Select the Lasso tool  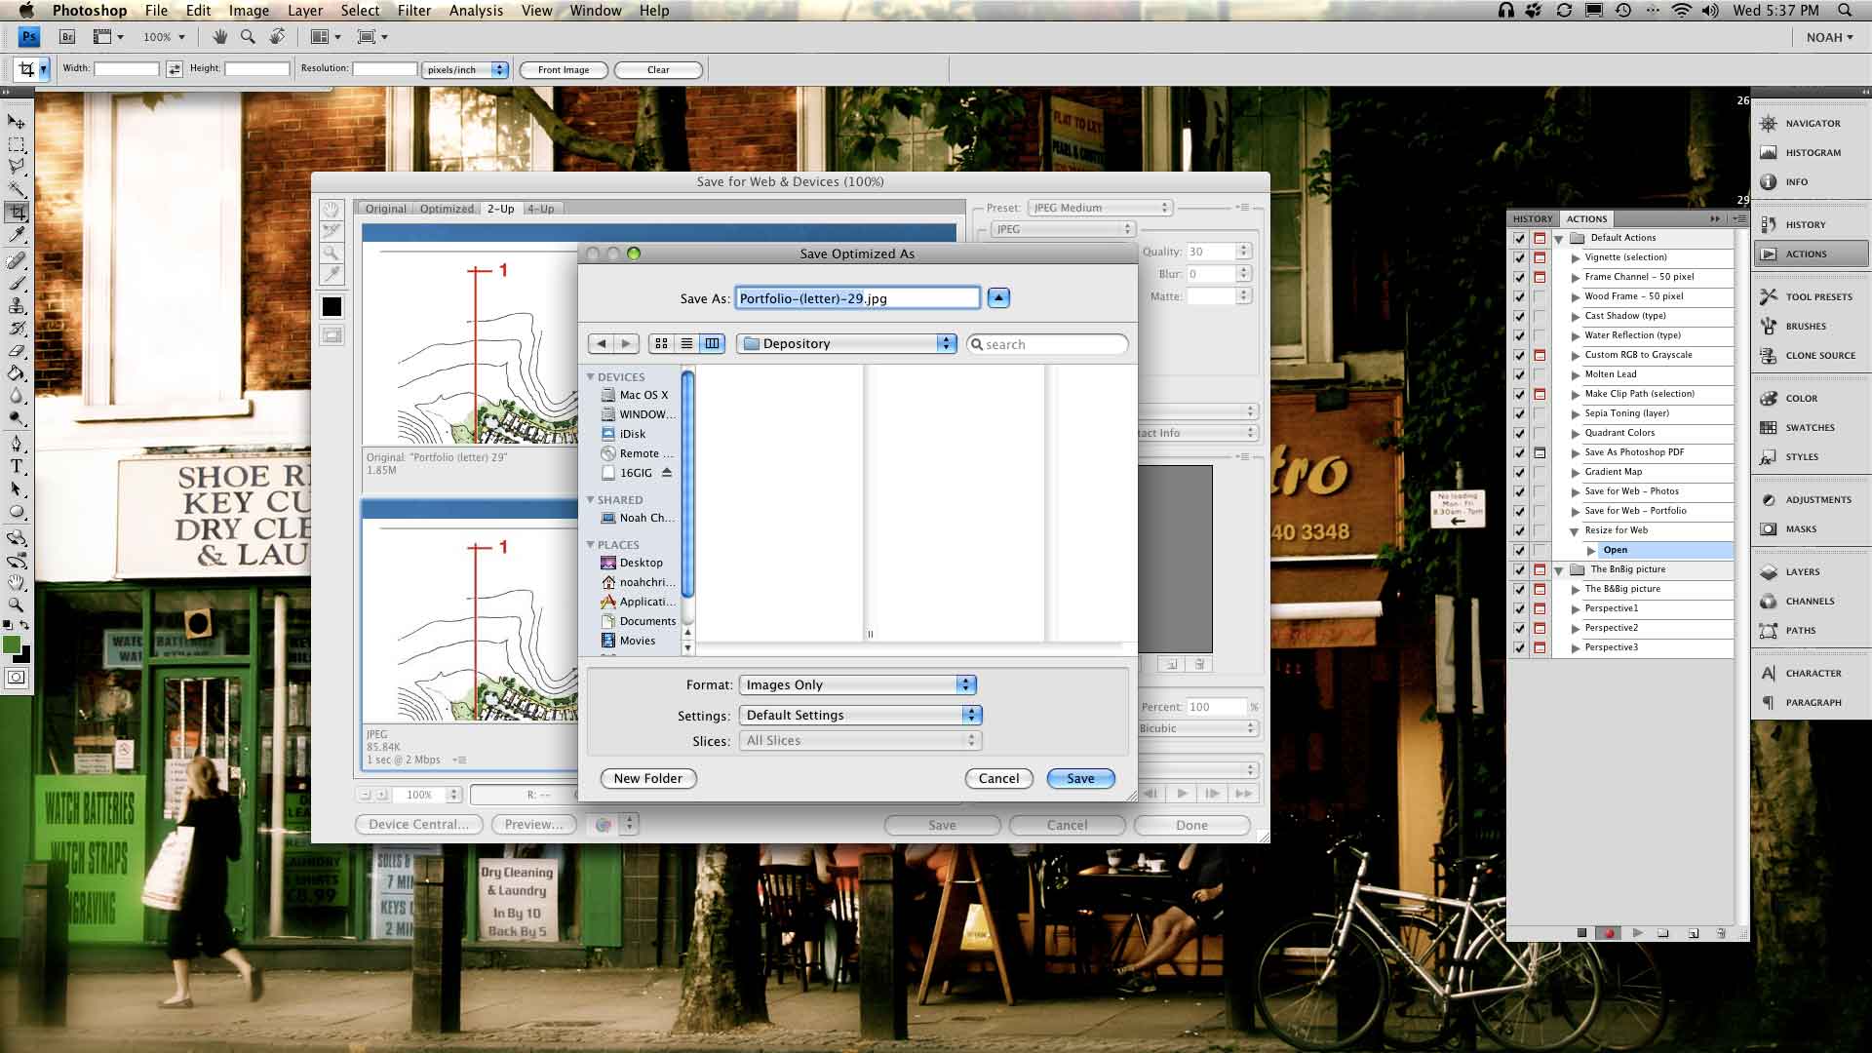(x=17, y=167)
